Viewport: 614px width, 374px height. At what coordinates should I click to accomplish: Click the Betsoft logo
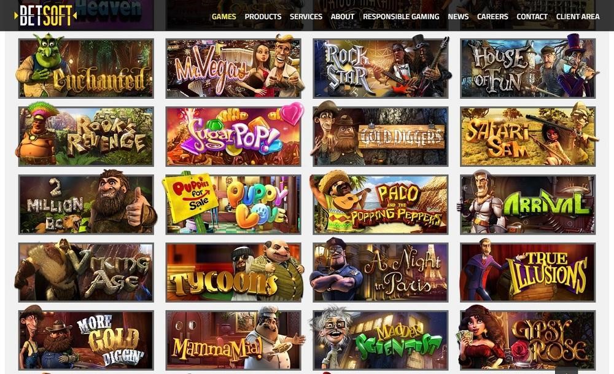point(45,16)
